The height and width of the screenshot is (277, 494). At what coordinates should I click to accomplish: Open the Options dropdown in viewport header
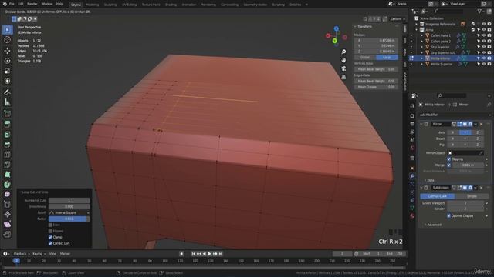click(398, 18)
